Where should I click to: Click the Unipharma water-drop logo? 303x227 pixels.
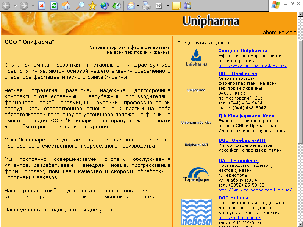click(196, 58)
